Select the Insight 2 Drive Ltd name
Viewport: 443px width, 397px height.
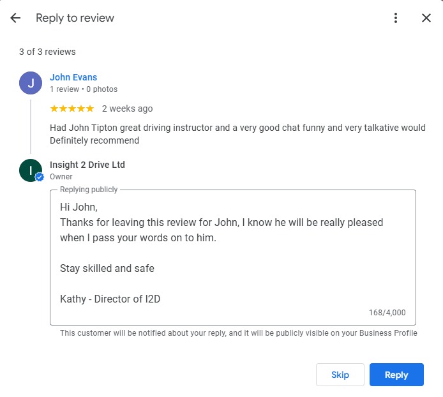(87, 165)
